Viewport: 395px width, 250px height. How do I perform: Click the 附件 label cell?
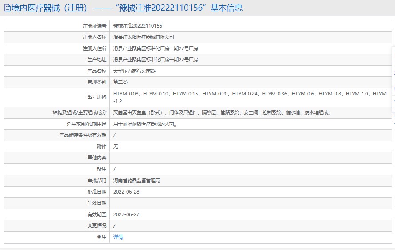[x=57, y=147]
